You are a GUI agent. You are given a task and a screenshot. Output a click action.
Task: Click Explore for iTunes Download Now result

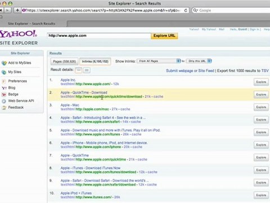tap(261, 170)
